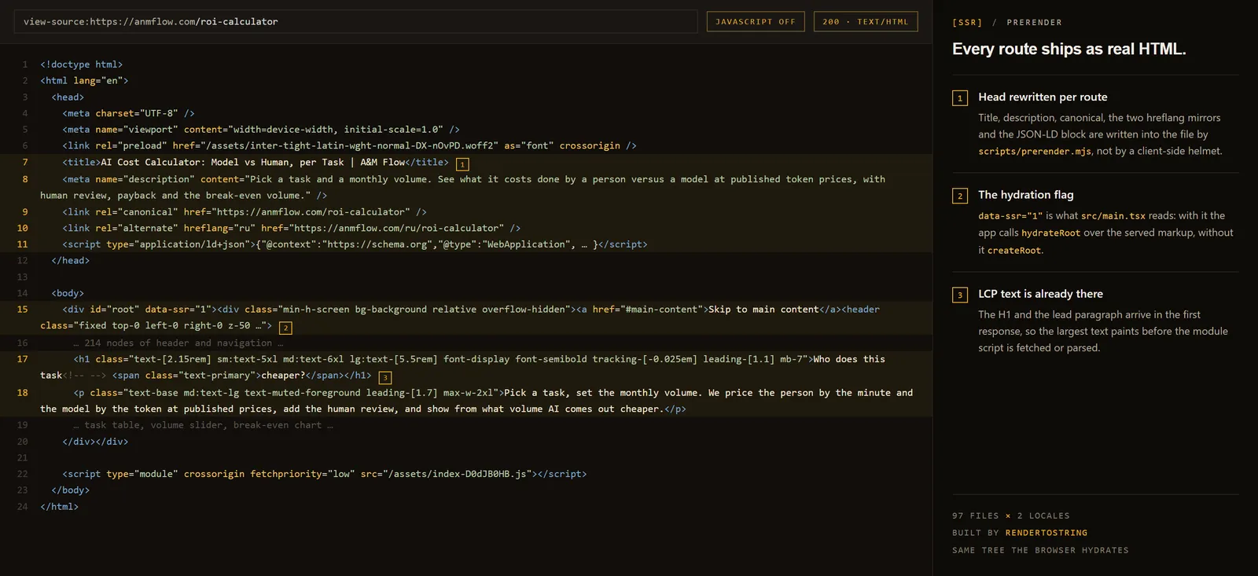Screen dimensions: 1258x576
Task: Click callout marker after the closing h1 tag
Action: coord(385,378)
